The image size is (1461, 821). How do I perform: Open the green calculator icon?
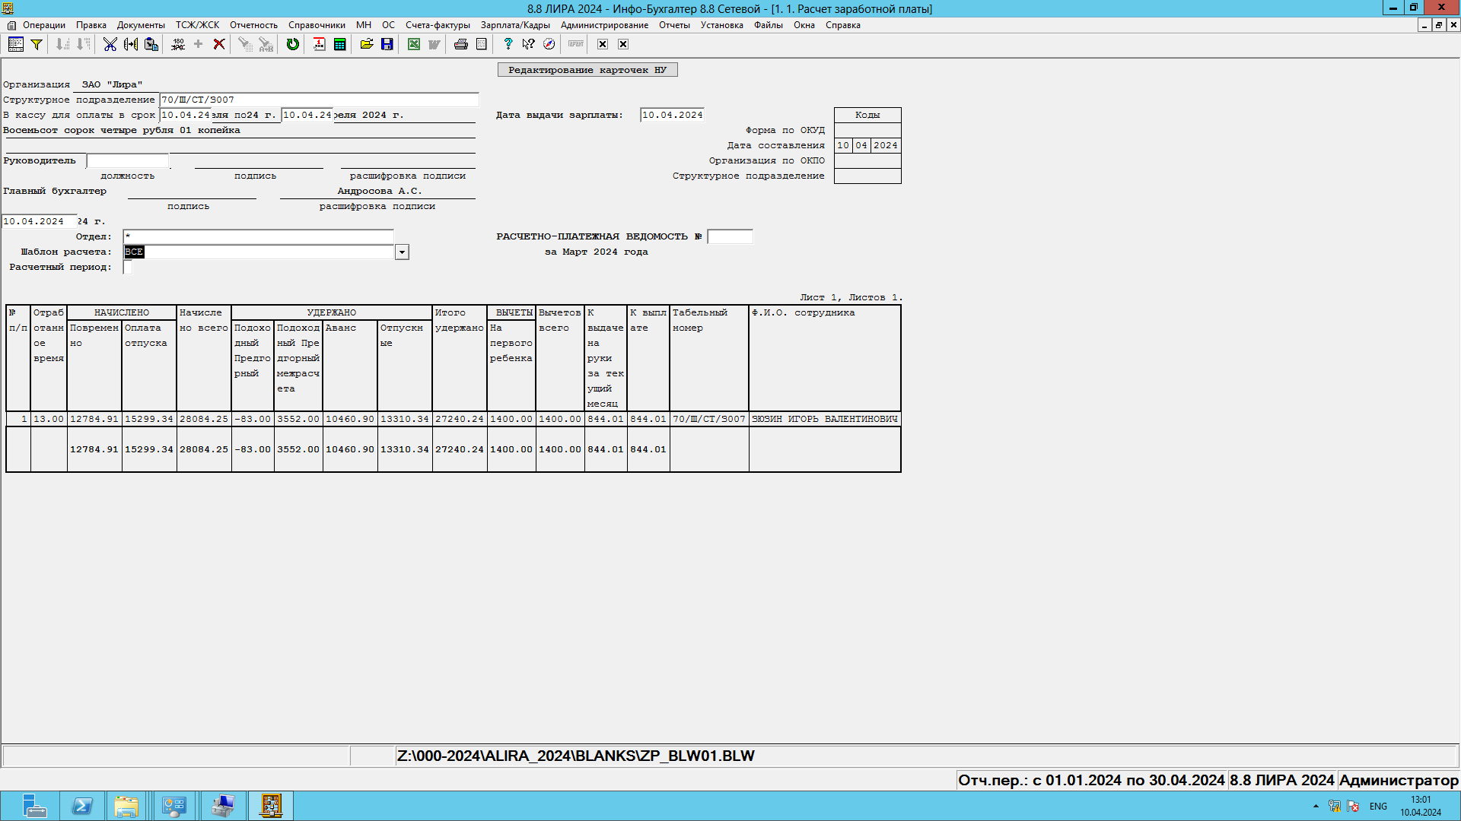pyautogui.click(x=339, y=44)
